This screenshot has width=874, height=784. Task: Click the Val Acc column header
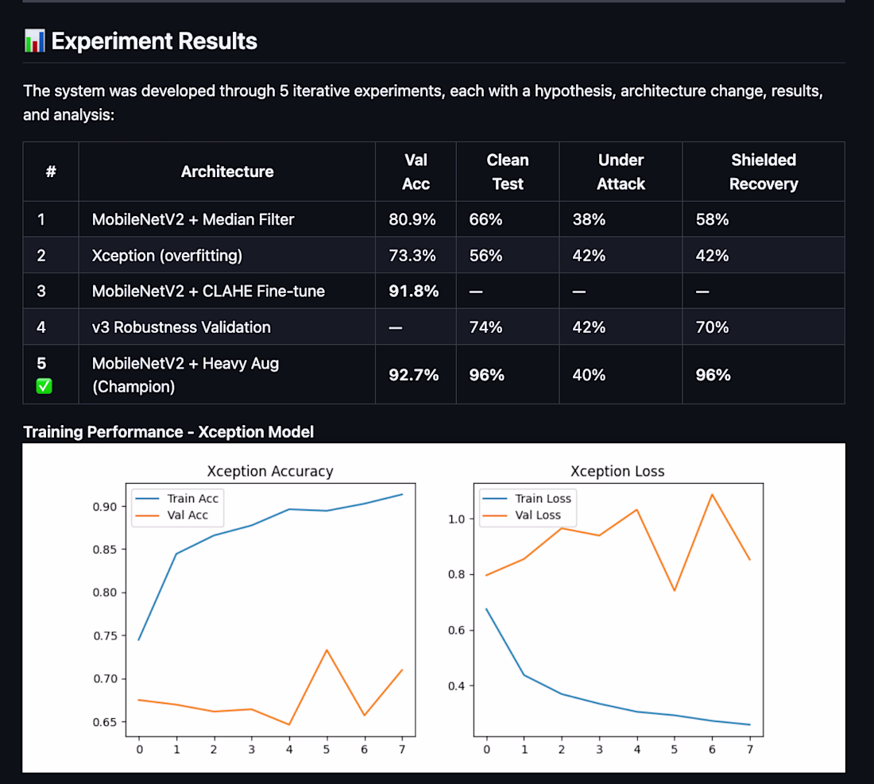pyautogui.click(x=416, y=172)
